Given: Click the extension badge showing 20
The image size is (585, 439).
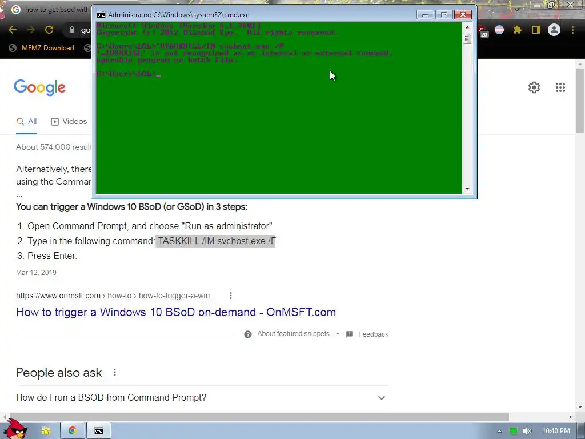Looking at the screenshot, I should [x=483, y=31].
